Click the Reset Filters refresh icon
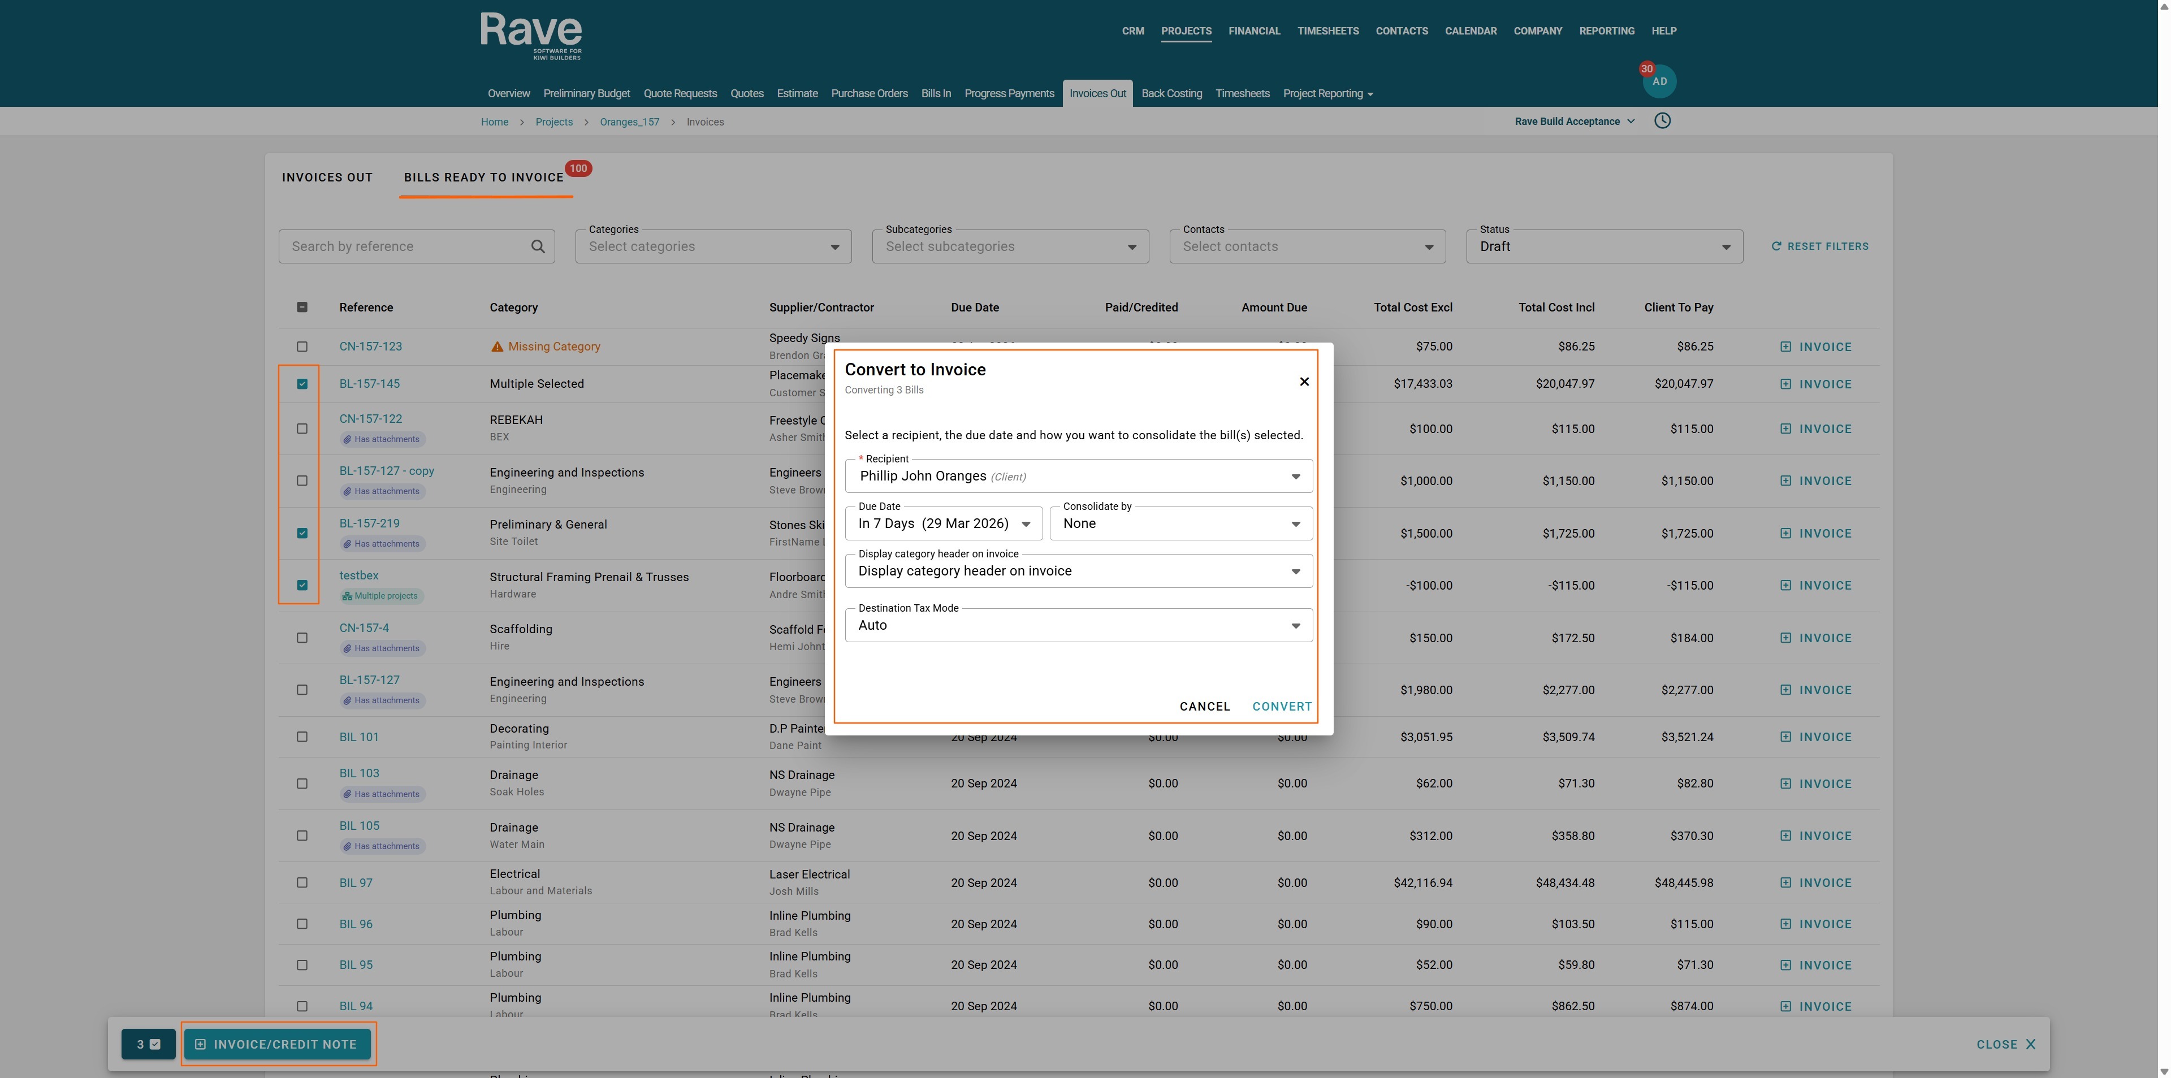 (1776, 246)
